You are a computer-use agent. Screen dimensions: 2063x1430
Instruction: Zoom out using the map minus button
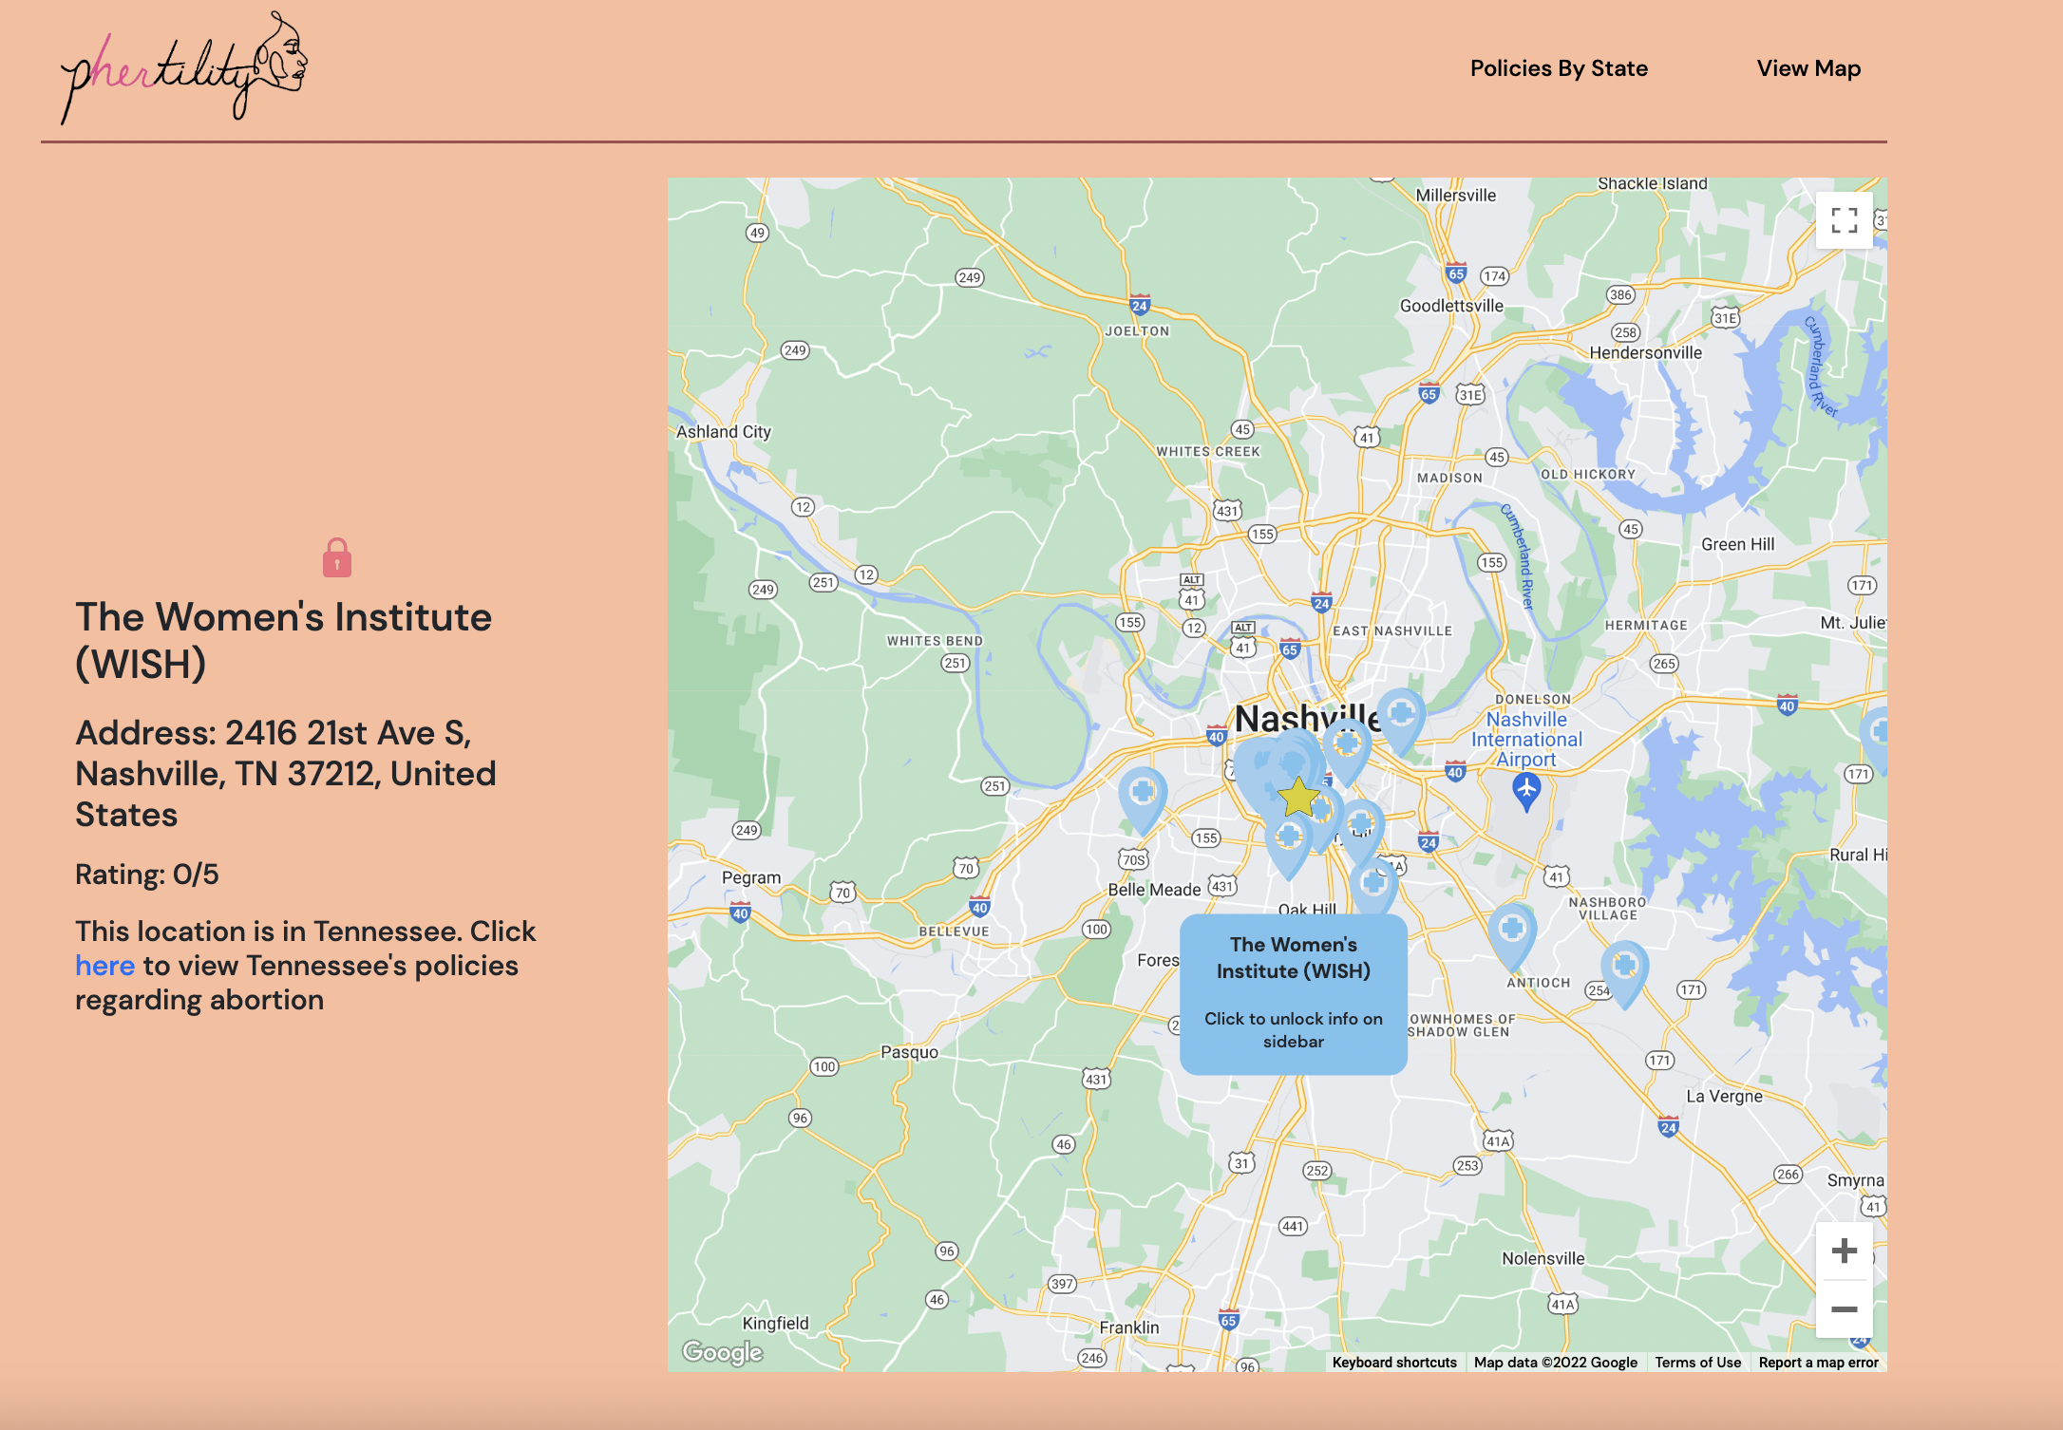click(x=1844, y=1309)
